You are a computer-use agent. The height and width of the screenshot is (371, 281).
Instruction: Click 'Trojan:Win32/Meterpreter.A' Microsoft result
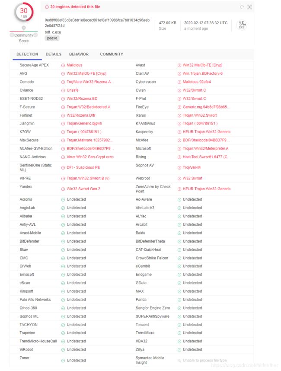(205, 149)
